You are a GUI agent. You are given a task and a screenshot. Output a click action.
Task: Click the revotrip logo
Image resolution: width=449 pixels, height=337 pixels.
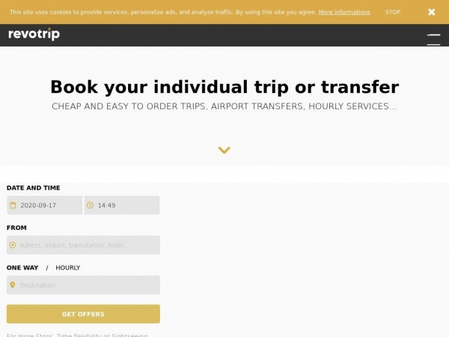coord(34,34)
